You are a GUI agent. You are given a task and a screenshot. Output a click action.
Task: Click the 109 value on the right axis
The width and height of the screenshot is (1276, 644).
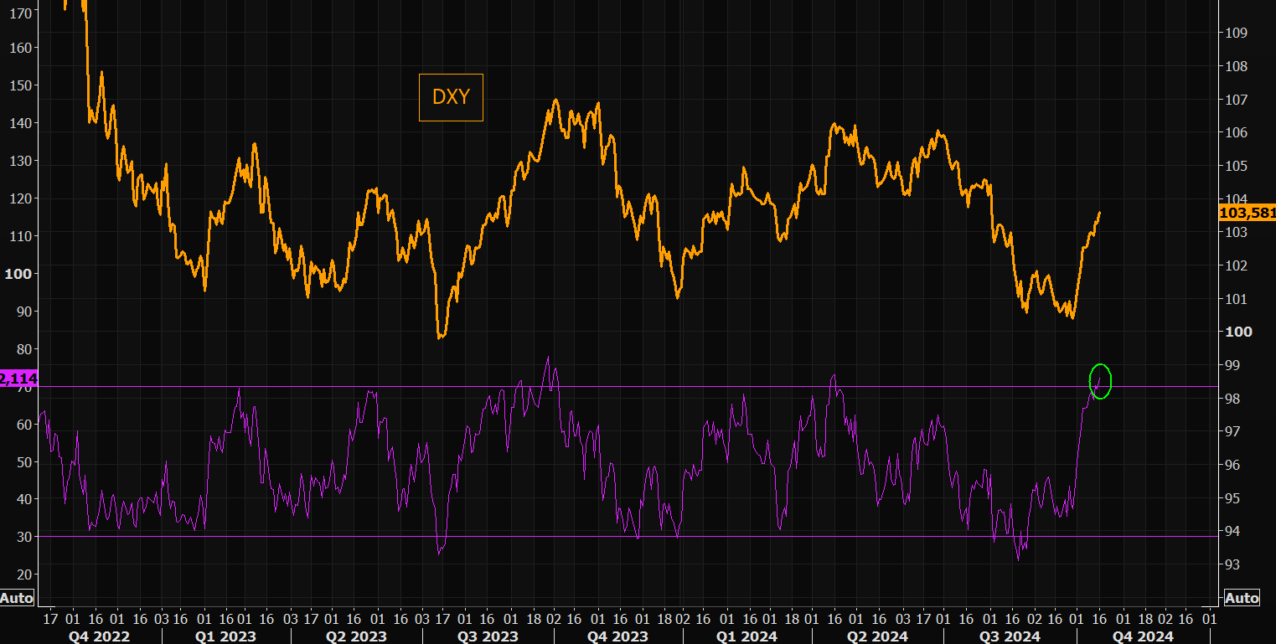tap(1237, 33)
